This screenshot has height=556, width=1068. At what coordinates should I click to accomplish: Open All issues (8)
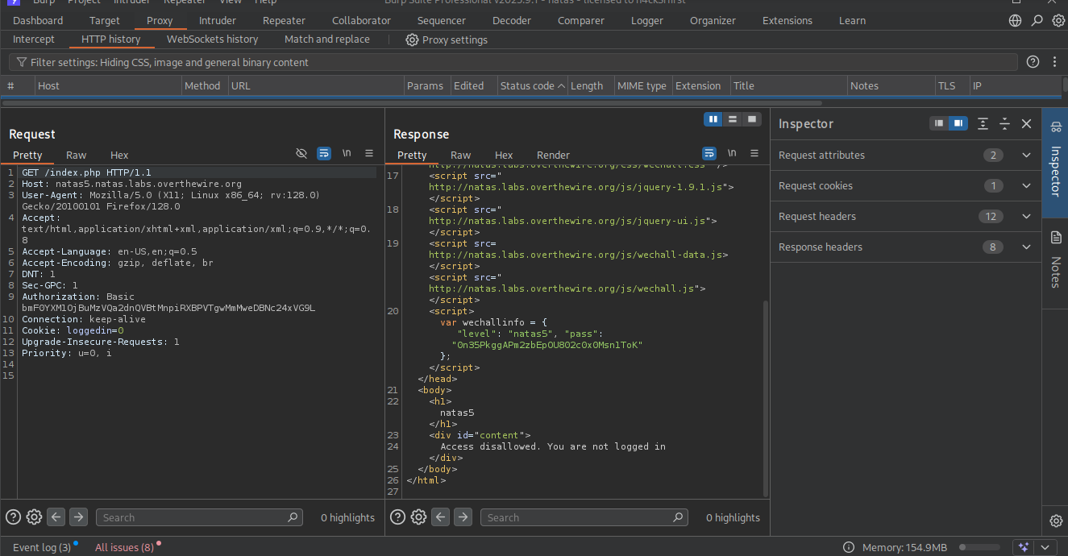click(125, 547)
